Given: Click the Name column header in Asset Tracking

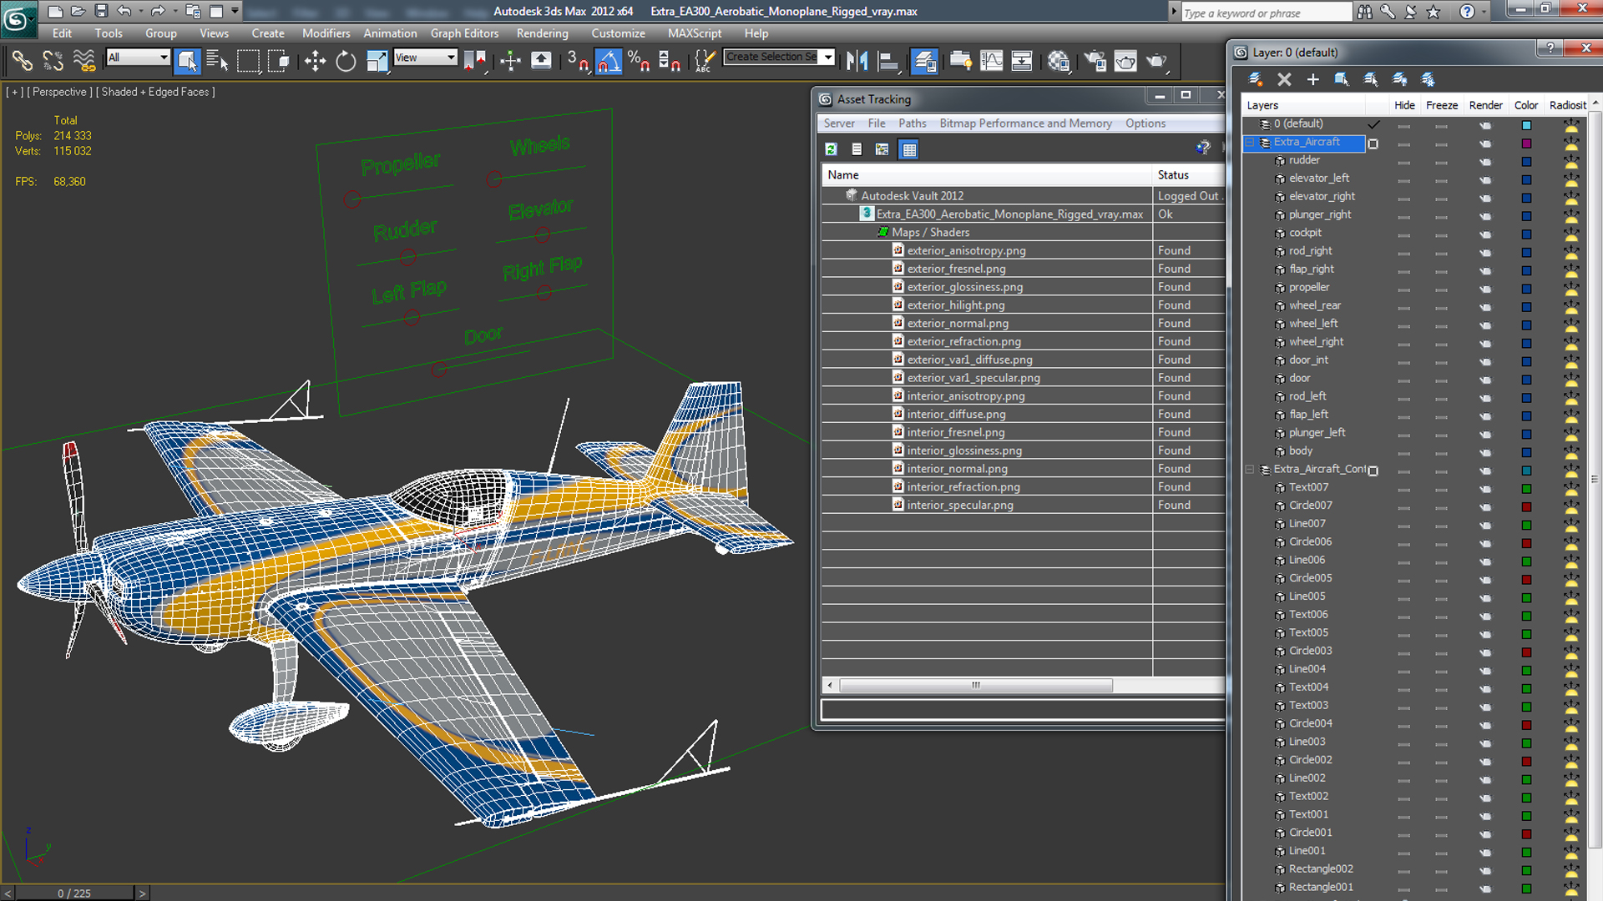Looking at the screenshot, I should tap(987, 174).
